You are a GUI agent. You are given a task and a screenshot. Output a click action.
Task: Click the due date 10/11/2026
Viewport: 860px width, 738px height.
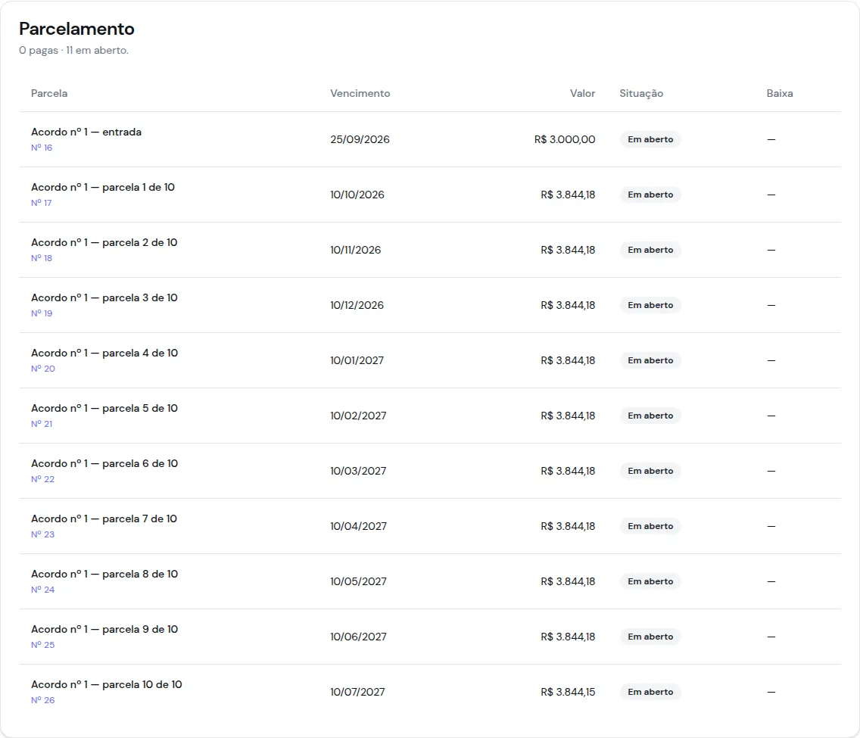(355, 250)
